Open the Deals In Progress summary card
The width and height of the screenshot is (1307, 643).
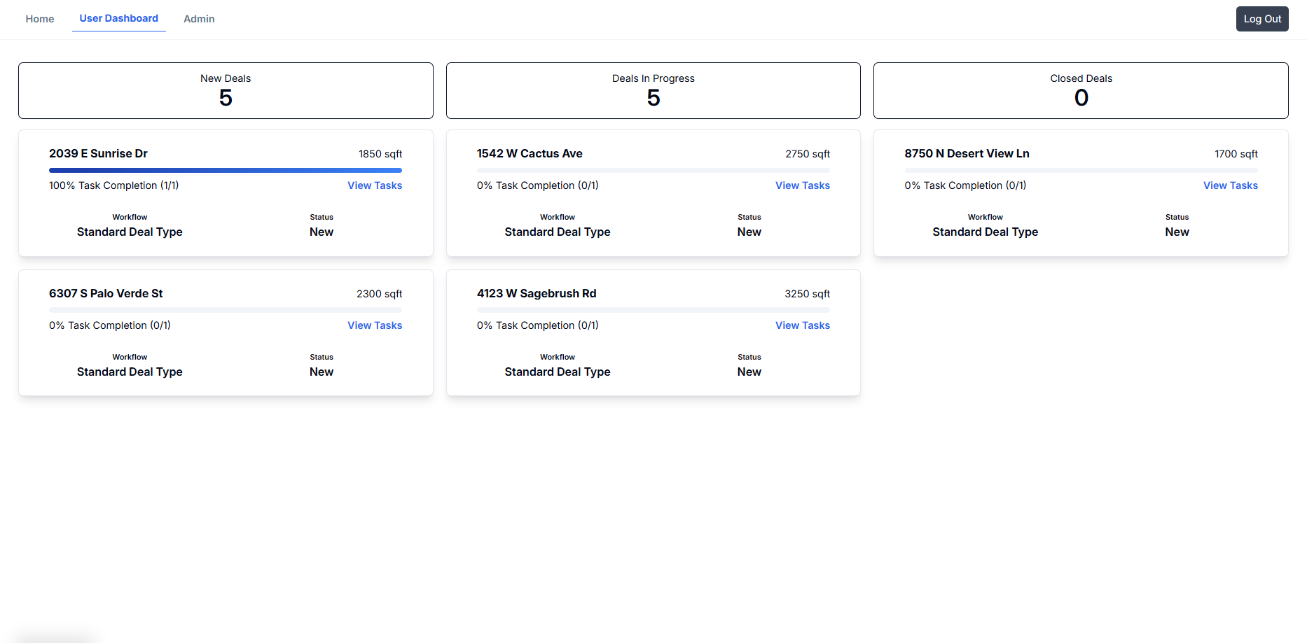(x=653, y=90)
